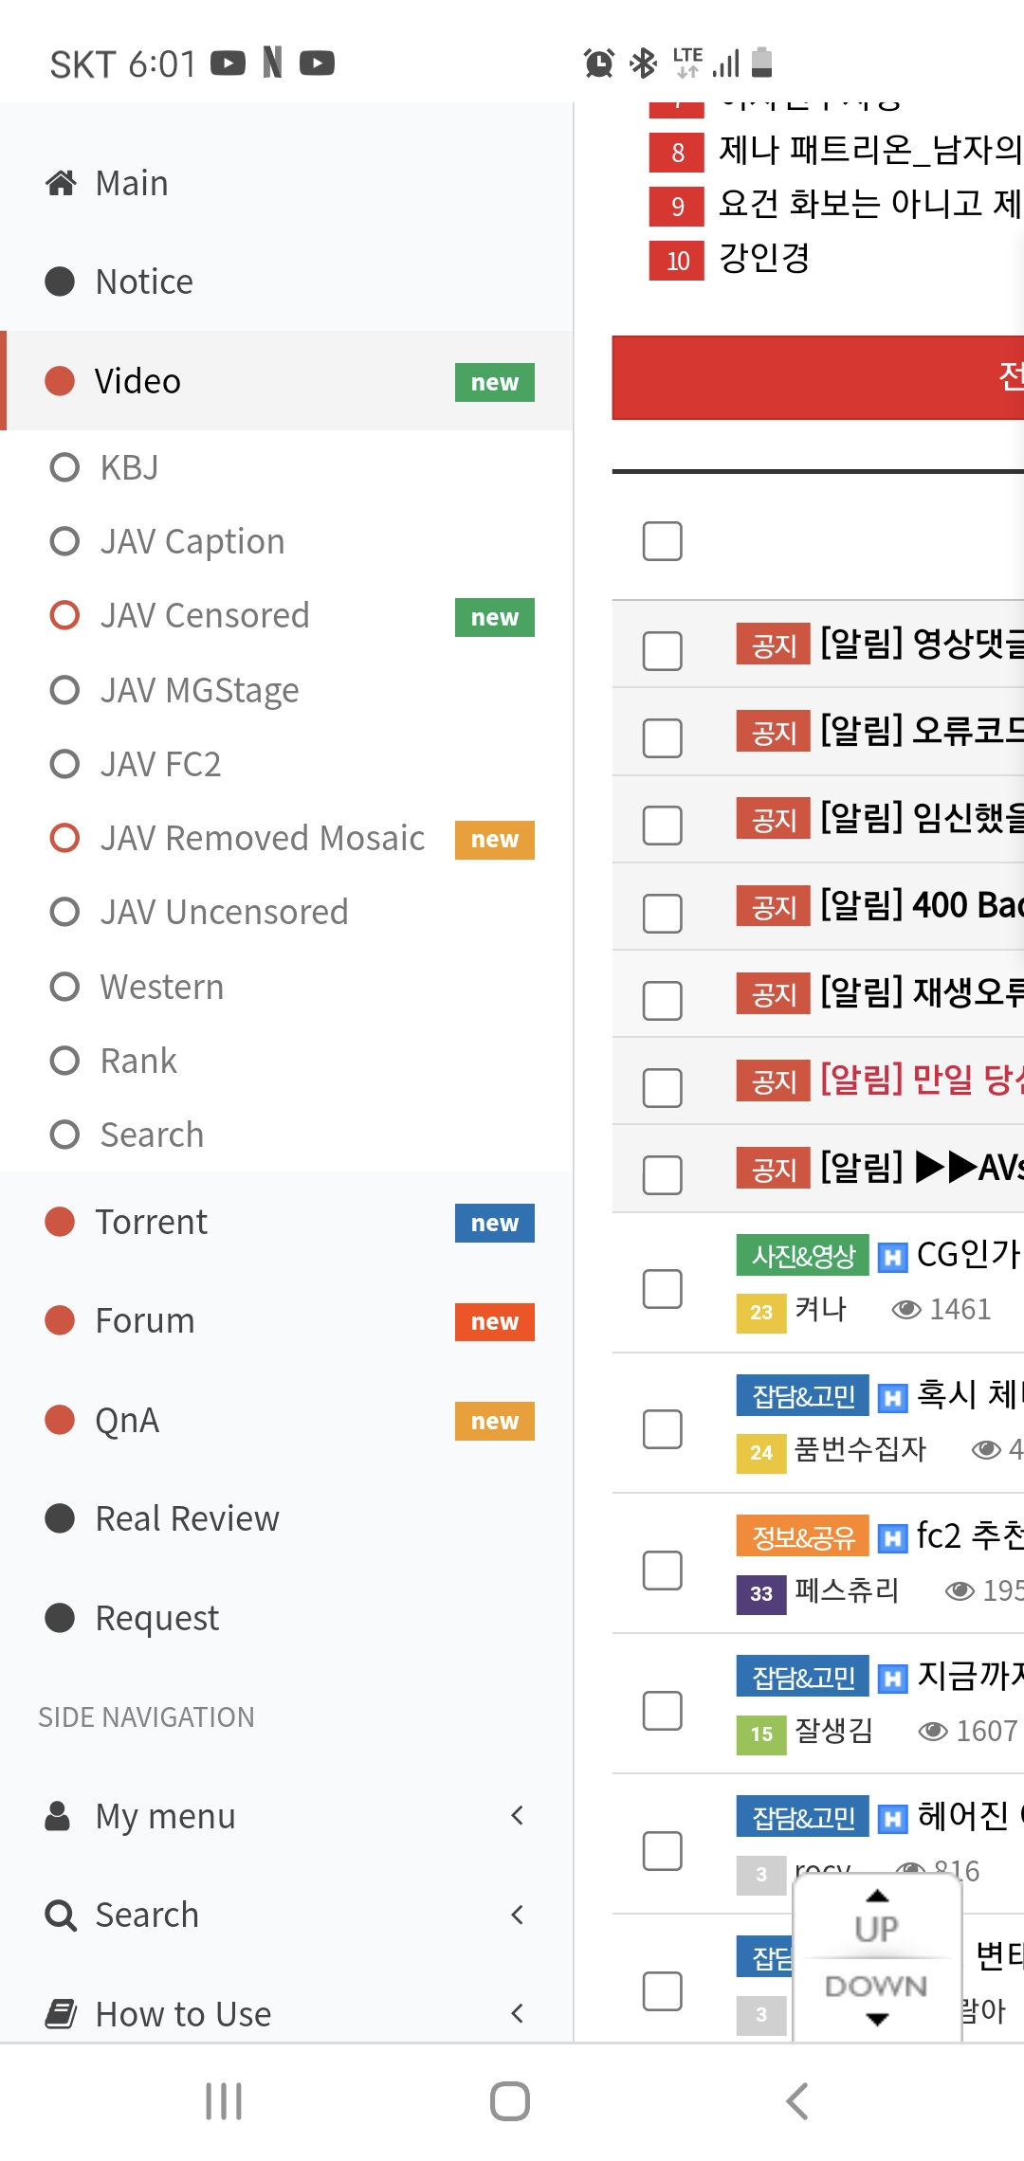Screen dimensions: 1024x2161
Task: Select checkbox next to fc2 추천 post
Action: click(x=662, y=1571)
